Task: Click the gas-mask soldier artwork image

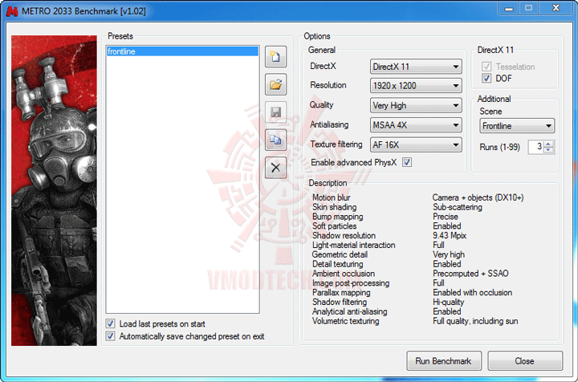Action: coord(55,190)
